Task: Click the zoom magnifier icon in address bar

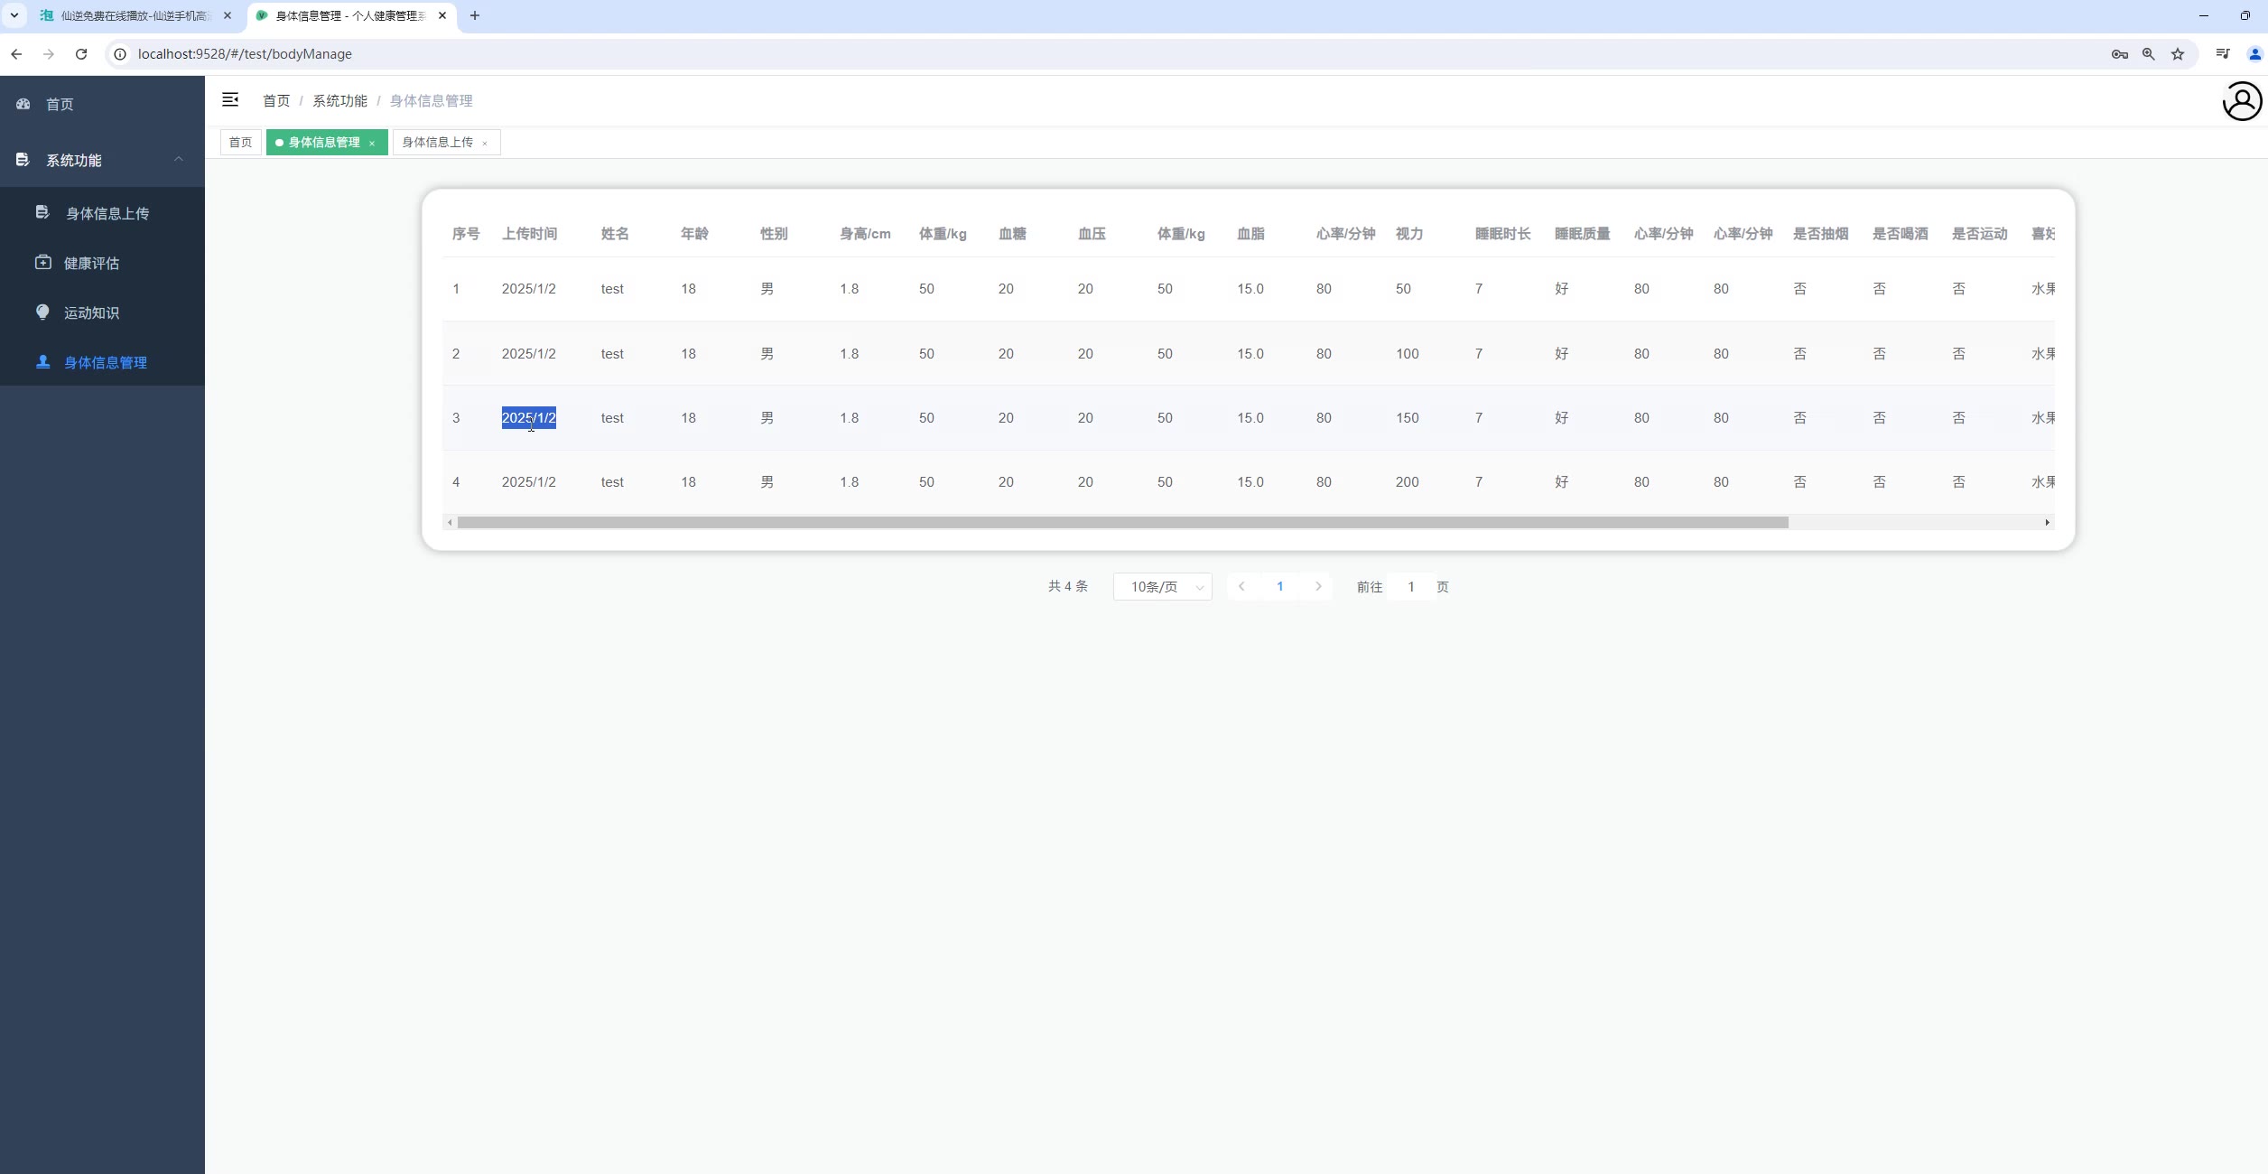Action: 2149,54
